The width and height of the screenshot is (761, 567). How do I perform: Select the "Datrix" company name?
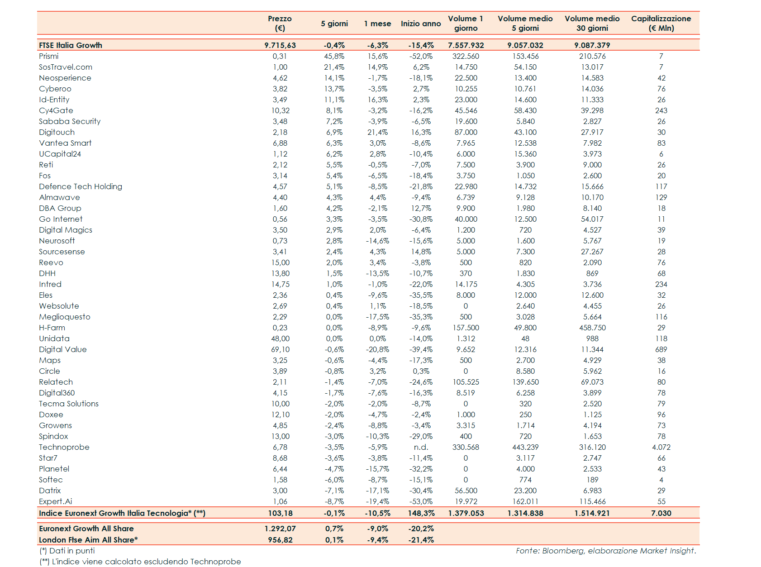(x=50, y=491)
